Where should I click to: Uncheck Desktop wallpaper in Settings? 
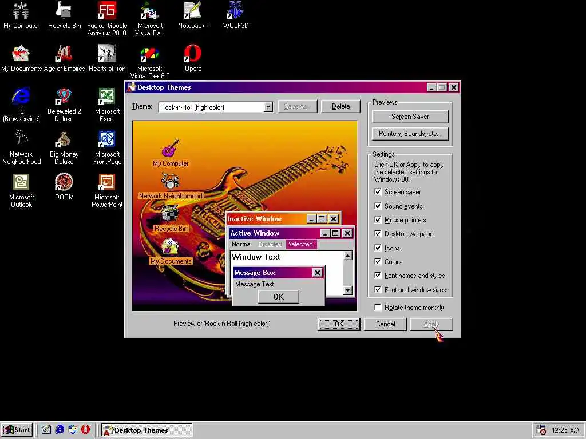[378, 234]
